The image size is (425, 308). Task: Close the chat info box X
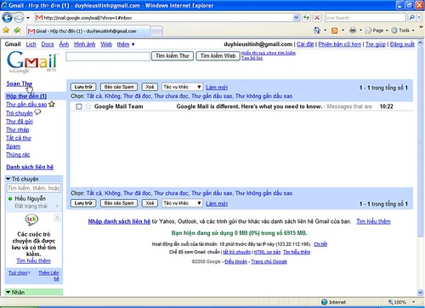57,218
